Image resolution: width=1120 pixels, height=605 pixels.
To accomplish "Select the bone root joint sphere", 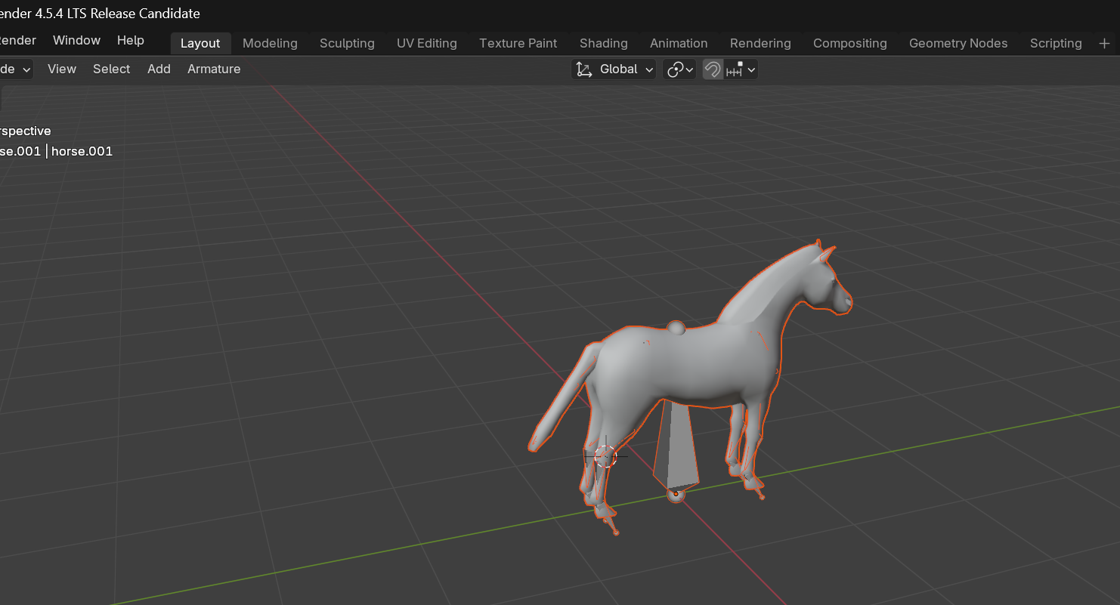I will tap(676, 494).
